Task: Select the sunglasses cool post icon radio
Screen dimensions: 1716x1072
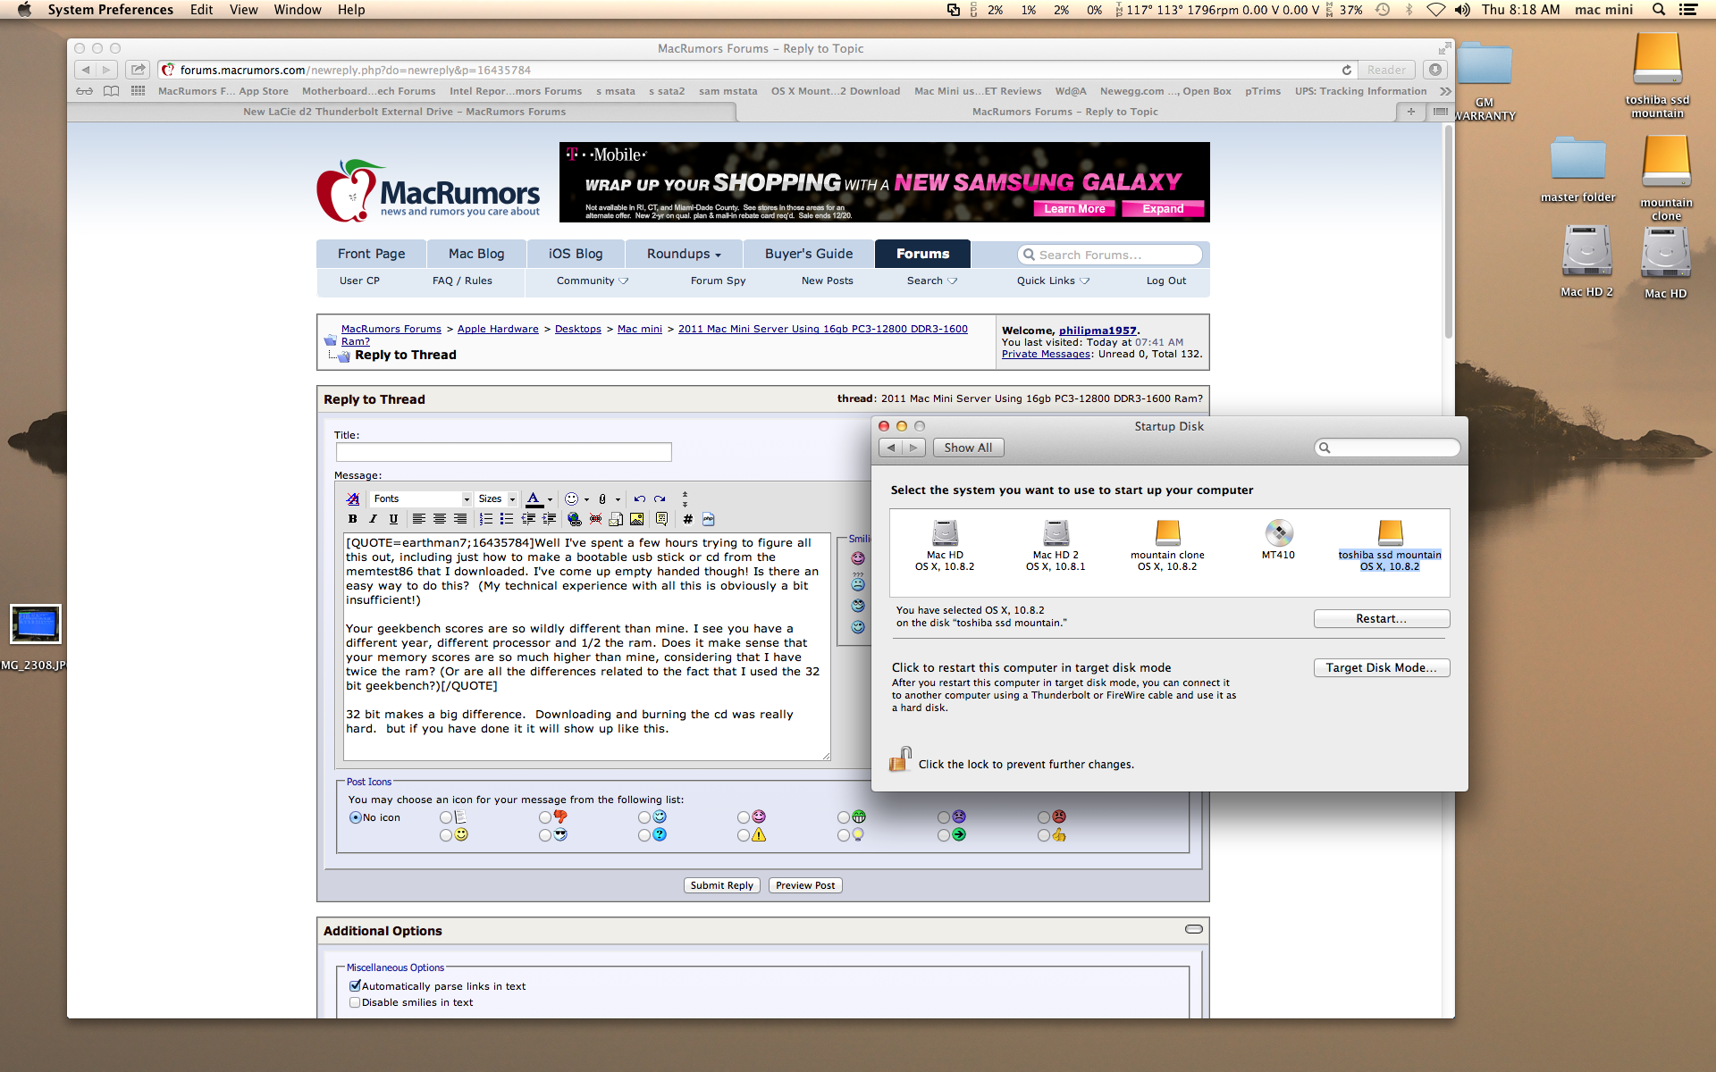Action: (x=545, y=836)
